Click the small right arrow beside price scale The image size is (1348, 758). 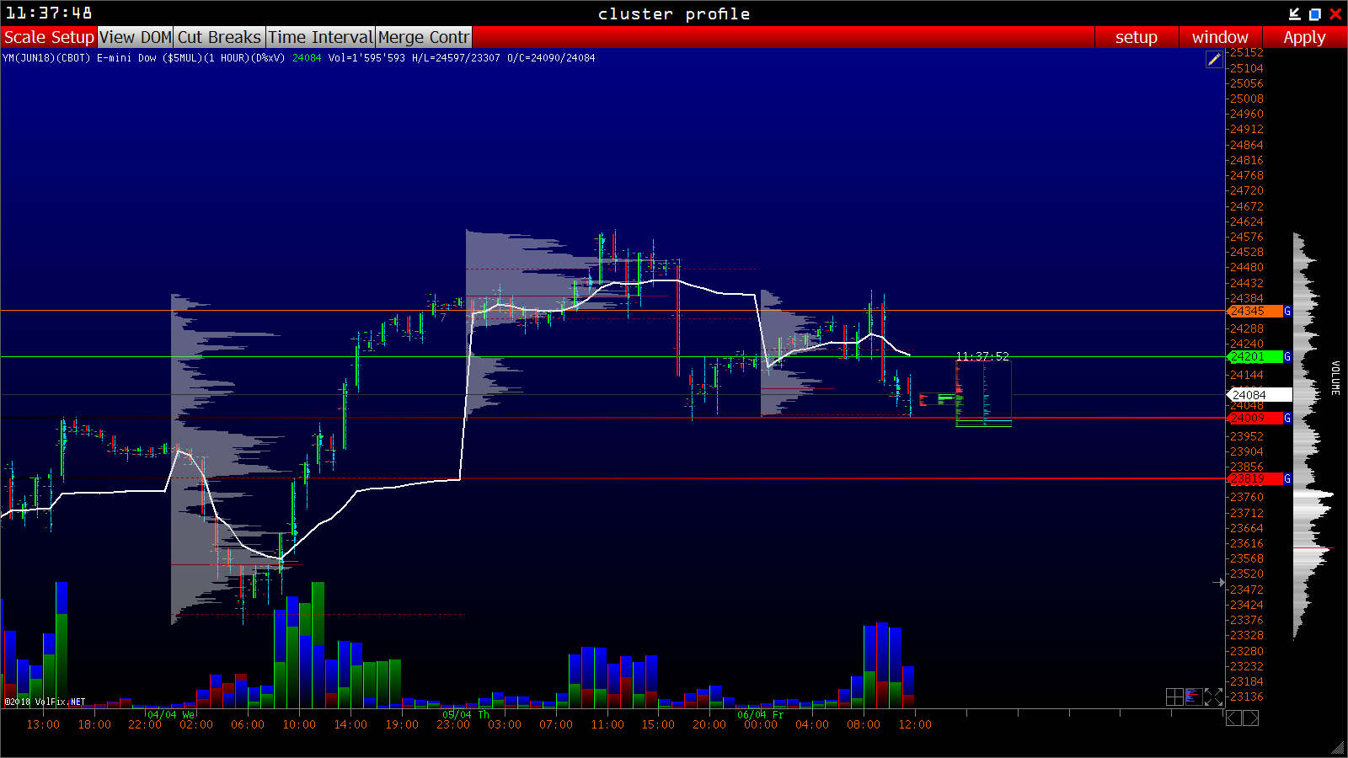(x=1218, y=582)
